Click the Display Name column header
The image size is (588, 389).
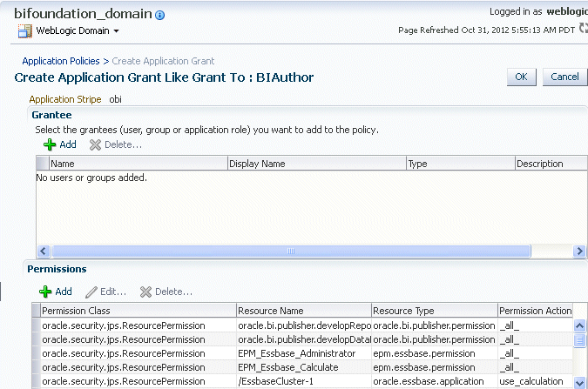(x=317, y=164)
